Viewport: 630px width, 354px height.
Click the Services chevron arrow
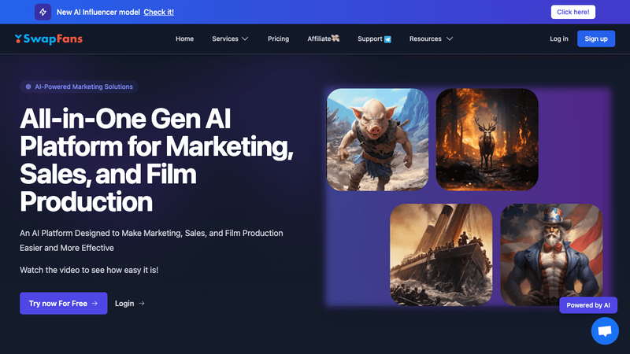pos(245,39)
